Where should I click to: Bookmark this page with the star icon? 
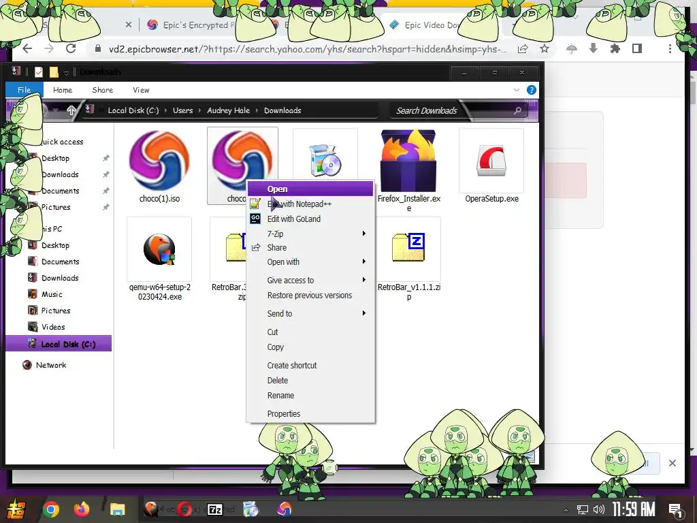click(544, 48)
